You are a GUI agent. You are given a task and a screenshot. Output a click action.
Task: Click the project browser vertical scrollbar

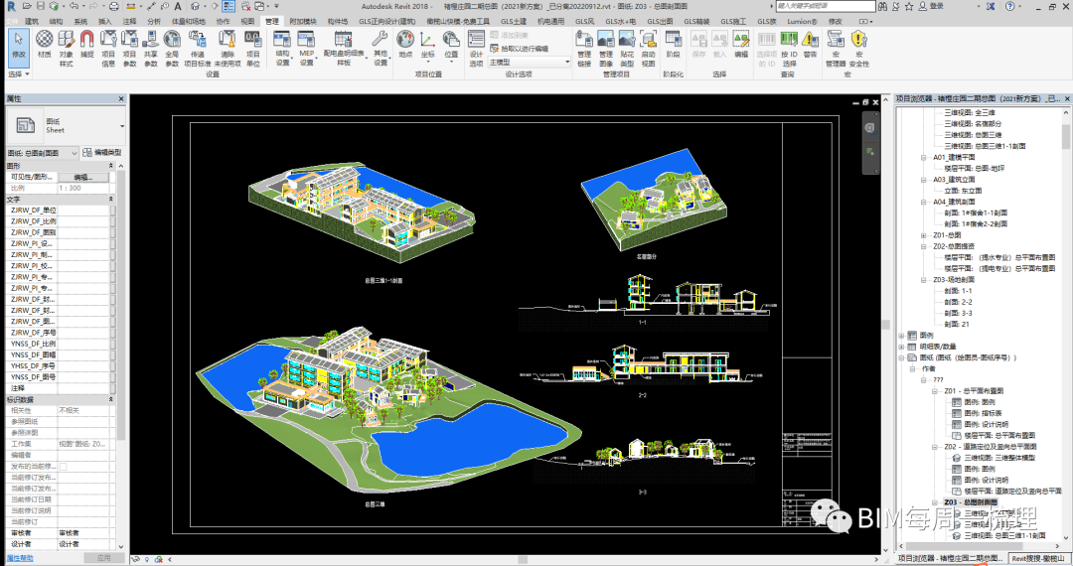point(1066,298)
